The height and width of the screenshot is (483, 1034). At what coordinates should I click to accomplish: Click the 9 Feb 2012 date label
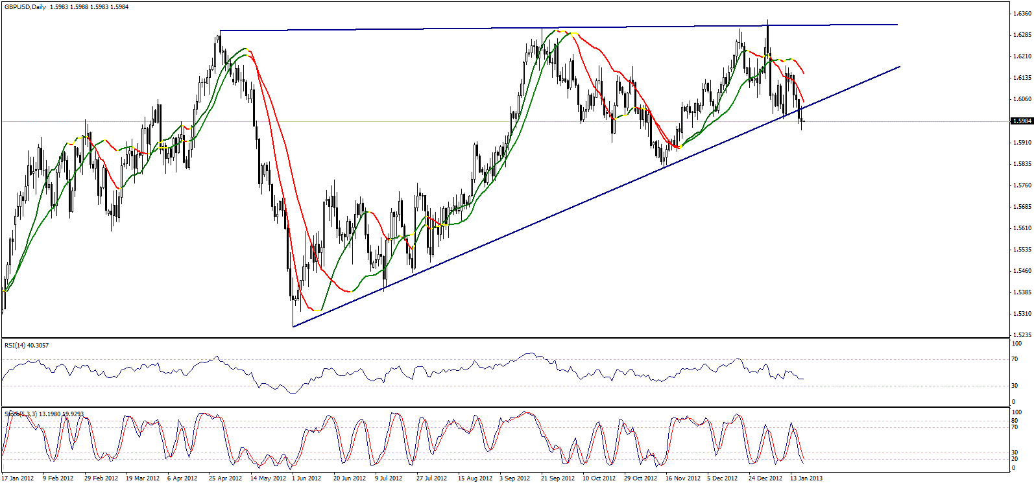58,478
